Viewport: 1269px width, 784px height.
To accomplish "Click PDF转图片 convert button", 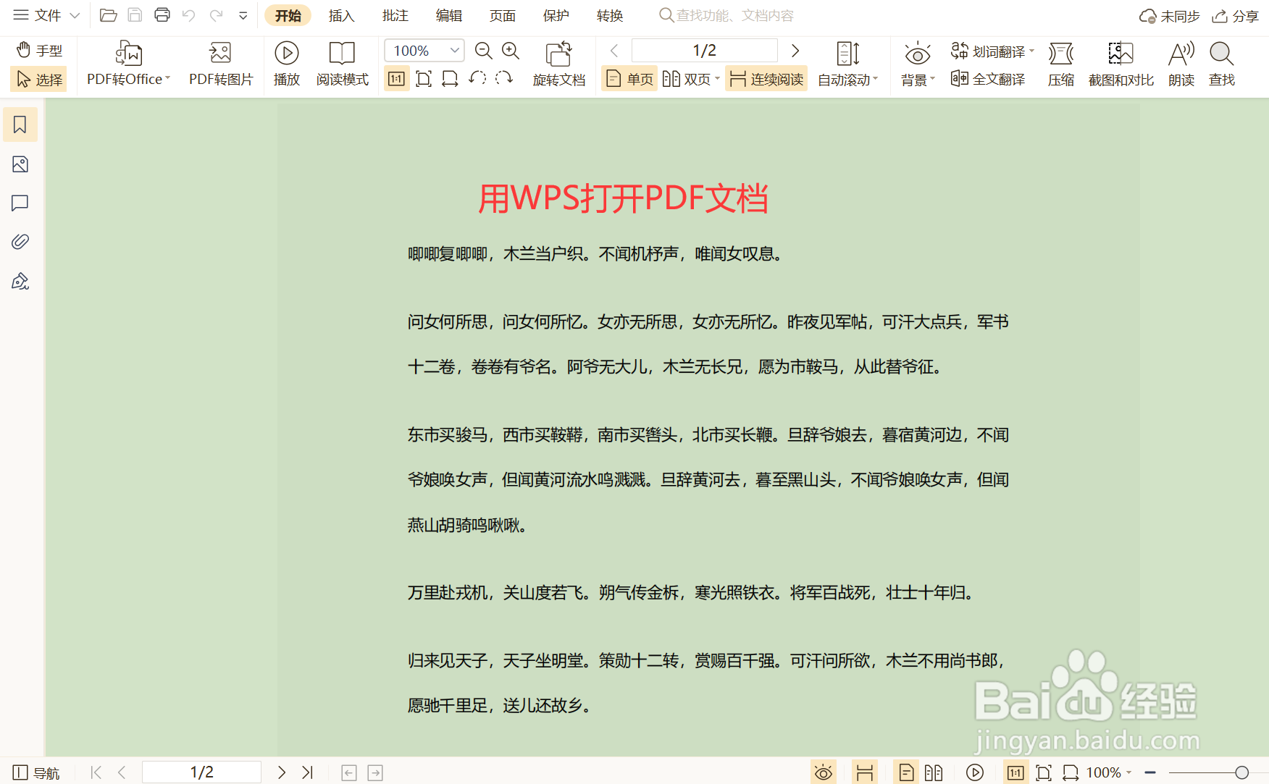I will click(x=221, y=64).
